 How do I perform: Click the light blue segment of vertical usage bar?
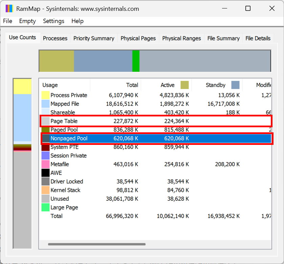click(22, 118)
